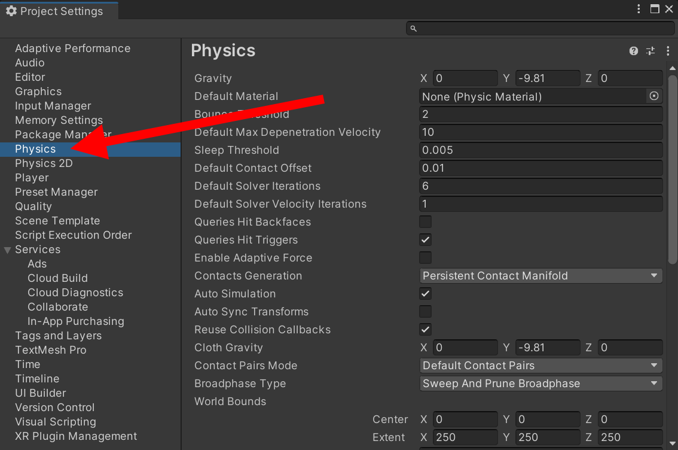Viewport: 678px width, 450px height.
Task: Click the Project Settings gear icon
Action: tap(11, 11)
